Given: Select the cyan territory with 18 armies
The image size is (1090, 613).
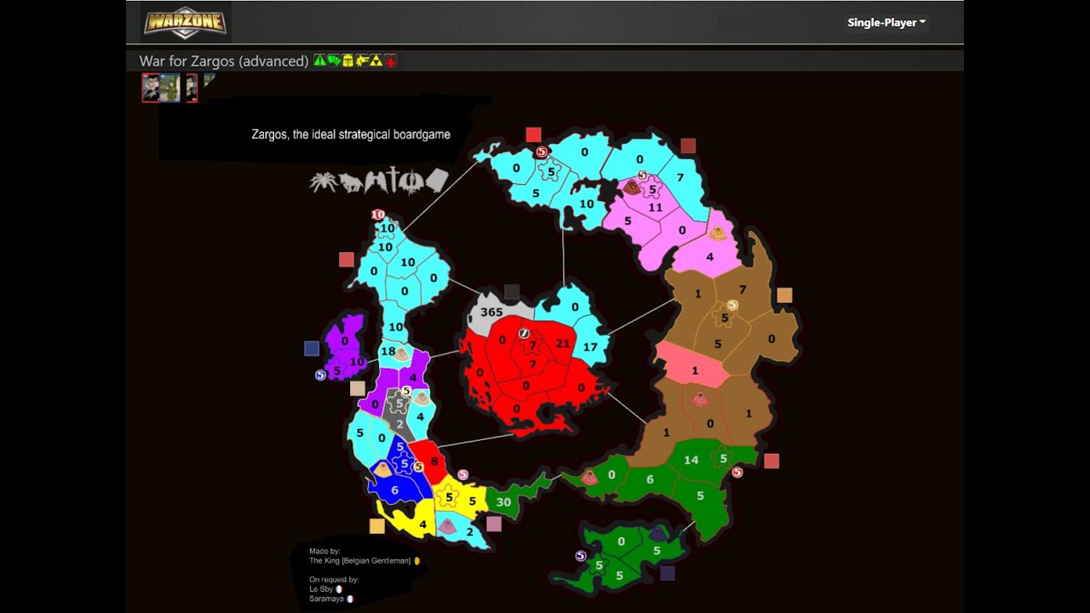Looking at the screenshot, I should [388, 352].
